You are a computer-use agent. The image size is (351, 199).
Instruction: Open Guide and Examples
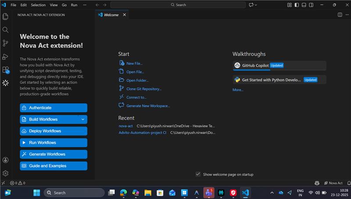pyautogui.click(x=54, y=166)
